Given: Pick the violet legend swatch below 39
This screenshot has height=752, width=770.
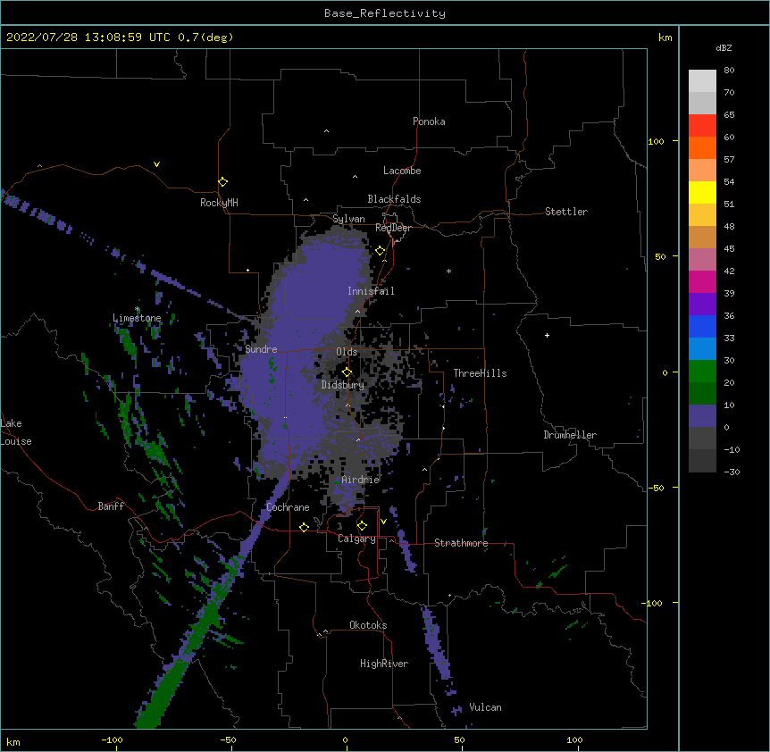Looking at the screenshot, I should pyautogui.click(x=702, y=305).
